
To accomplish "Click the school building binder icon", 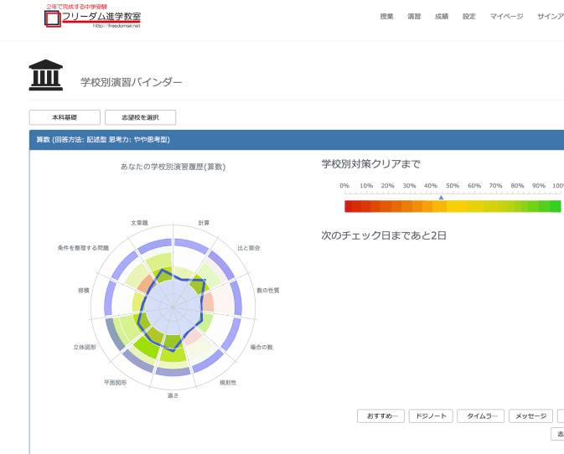I will point(46,75).
